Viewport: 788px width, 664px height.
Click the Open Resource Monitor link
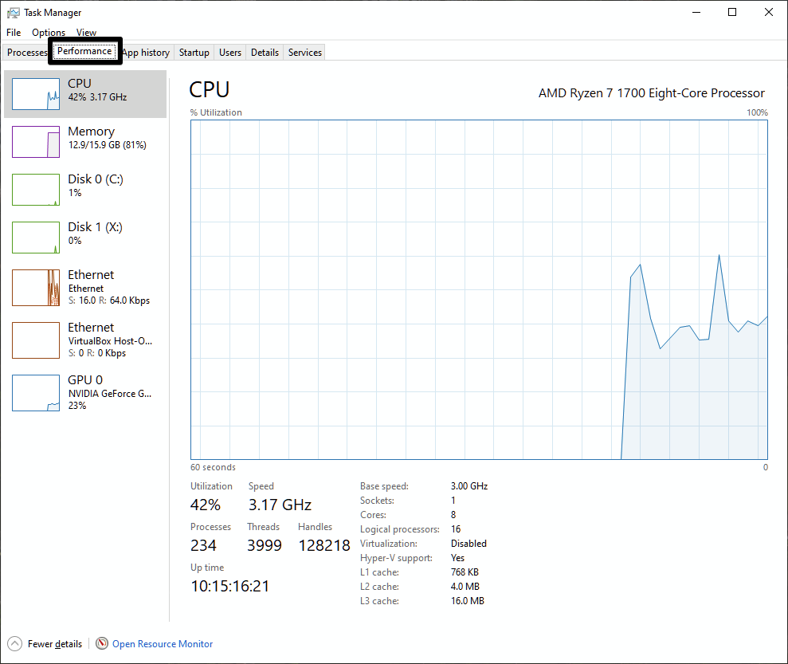pyautogui.click(x=163, y=644)
